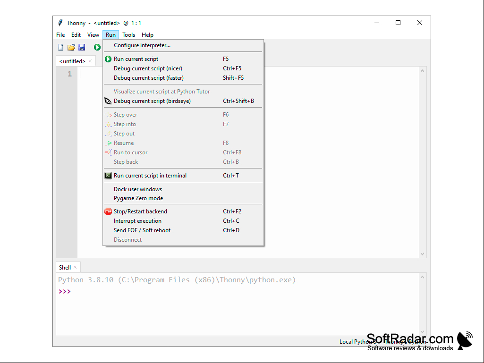Choose Debug current script (birdseye)
Screen dimensions: 484x363
click(183, 101)
